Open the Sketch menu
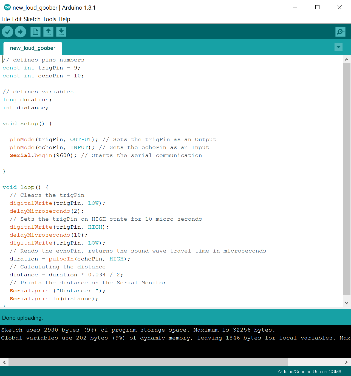 coord(32,19)
